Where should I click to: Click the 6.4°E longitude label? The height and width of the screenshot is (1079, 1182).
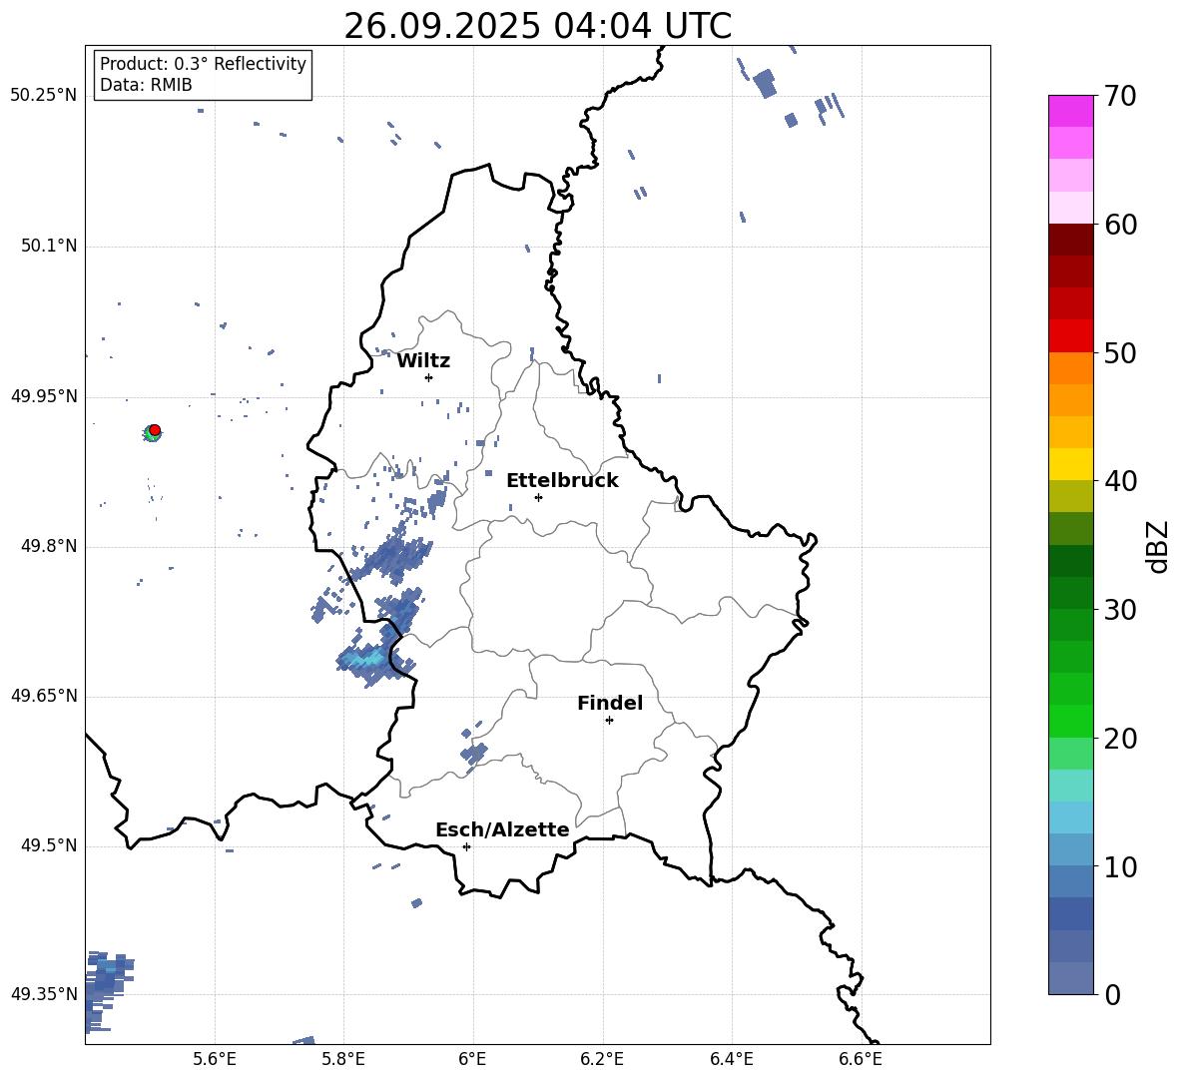tap(731, 1059)
